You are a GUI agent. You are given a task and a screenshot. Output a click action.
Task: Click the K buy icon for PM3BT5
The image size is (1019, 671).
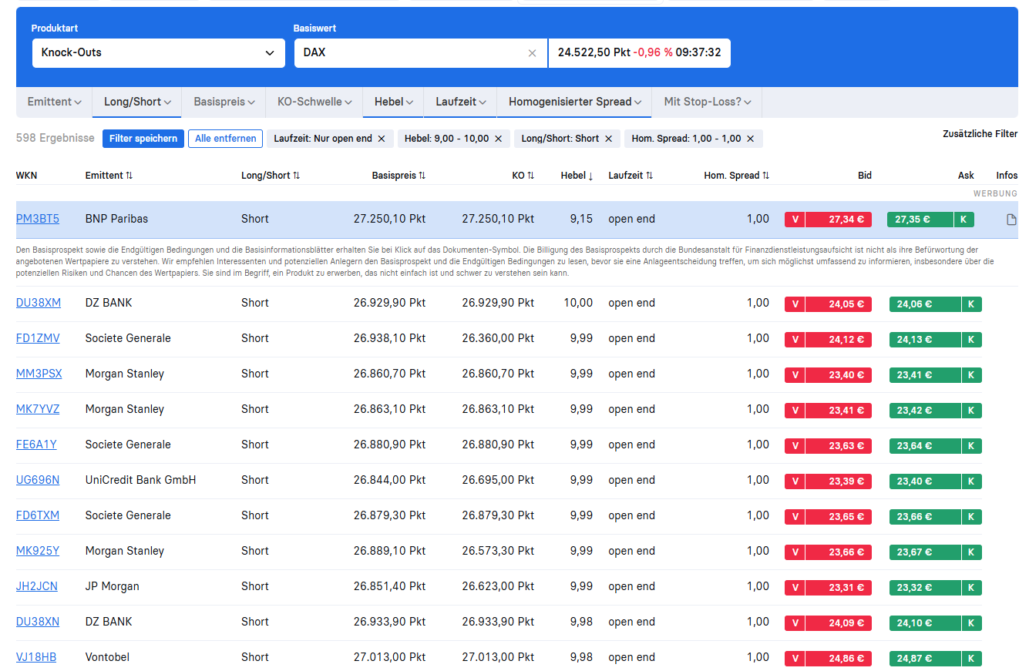click(964, 220)
